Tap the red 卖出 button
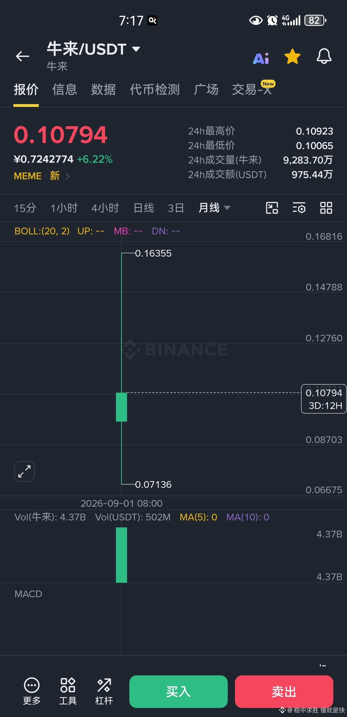This screenshot has width=347, height=717. (x=284, y=691)
